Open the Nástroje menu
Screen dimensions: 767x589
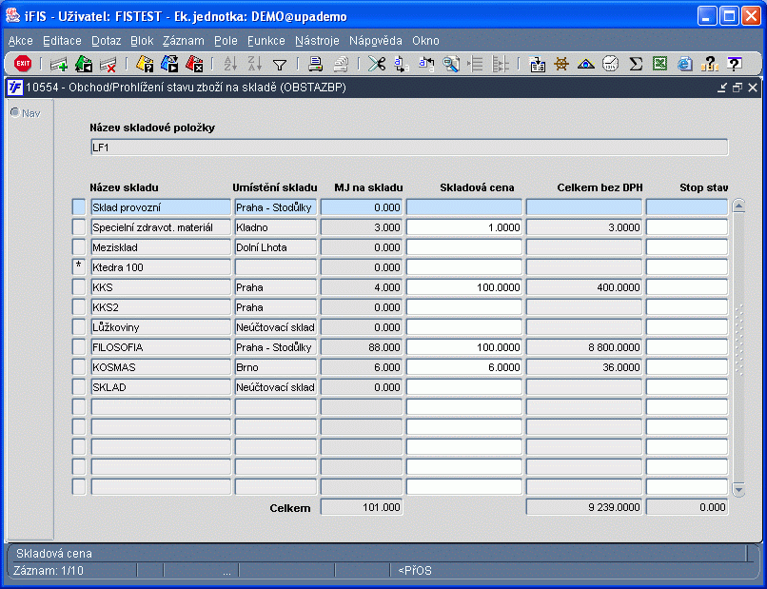click(317, 41)
